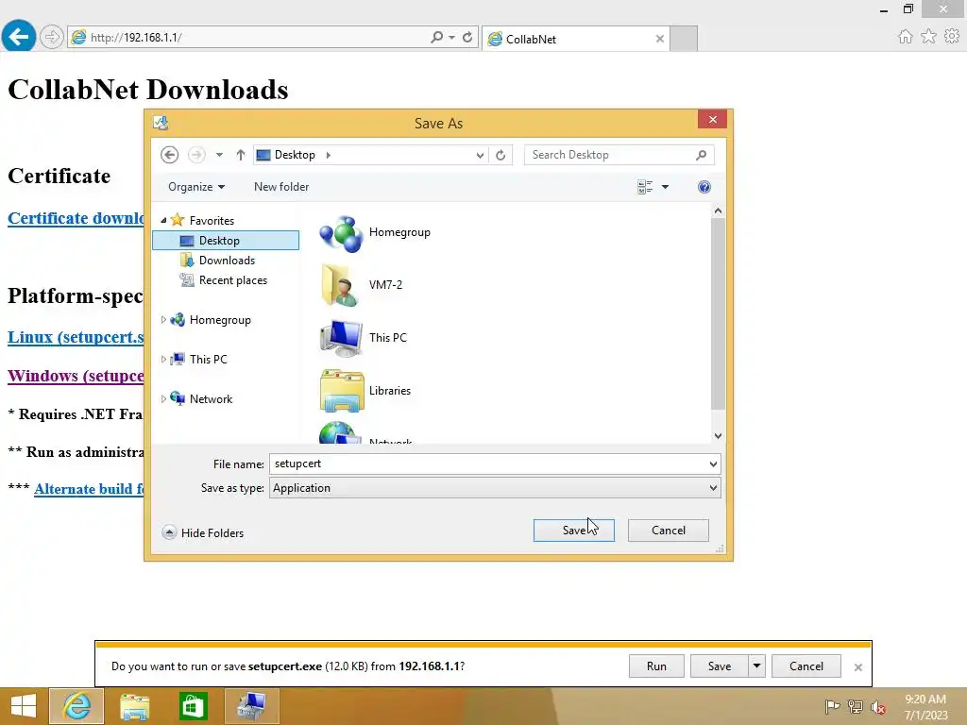
Task: Open the Save as type dropdown
Action: click(x=714, y=488)
